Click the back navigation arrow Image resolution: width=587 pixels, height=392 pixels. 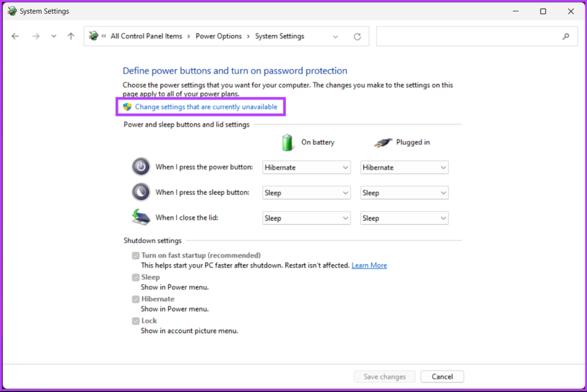[x=15, y=36]
